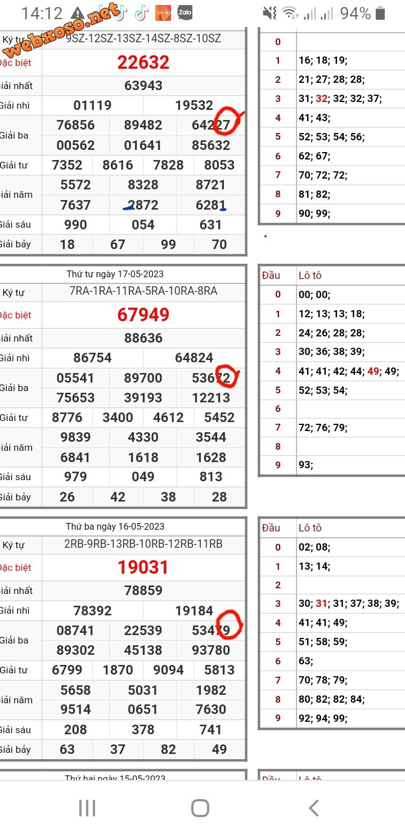The height and width of the screenshot is (834, 405).
Task: Tap the clock showing 14:12
Action: pyautogui.click(x=42, y=13)
